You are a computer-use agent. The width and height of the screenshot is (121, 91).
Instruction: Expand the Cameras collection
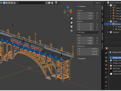point(108,32)
